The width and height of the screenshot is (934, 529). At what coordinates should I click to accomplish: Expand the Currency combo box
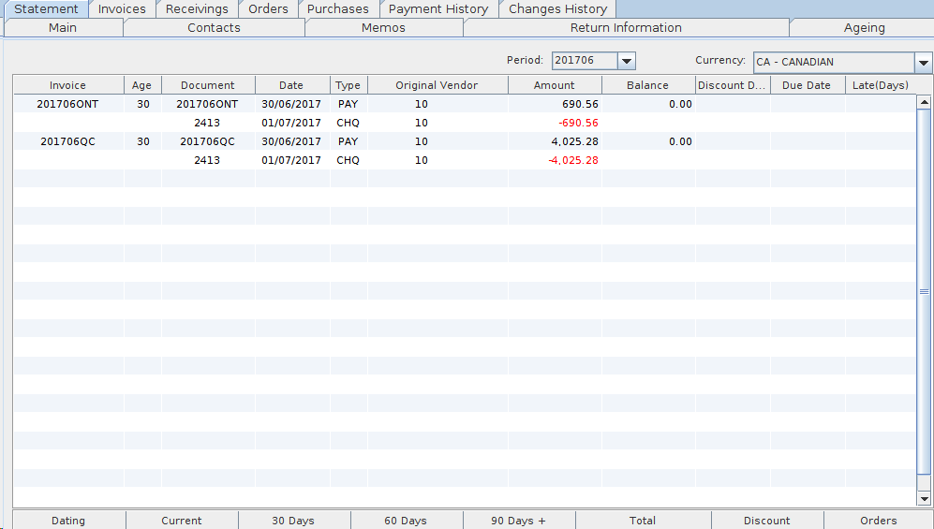[x=923, y=63]
